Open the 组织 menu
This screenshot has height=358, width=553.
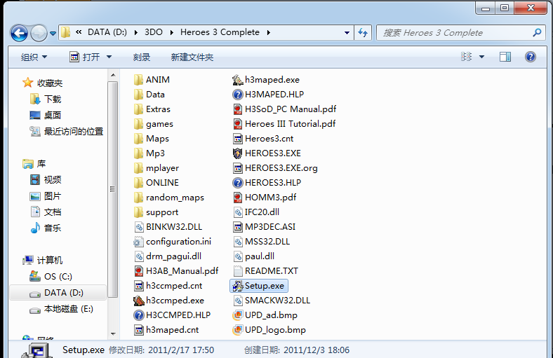pos(34,57)
